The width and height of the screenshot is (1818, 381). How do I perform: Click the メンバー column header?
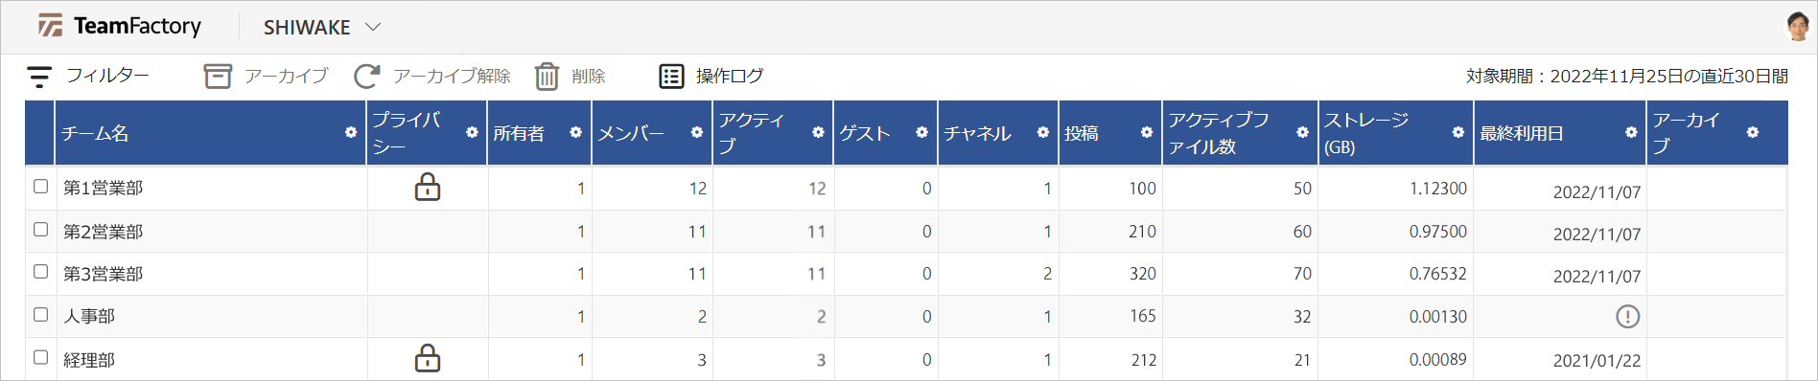tap(631, 133)
